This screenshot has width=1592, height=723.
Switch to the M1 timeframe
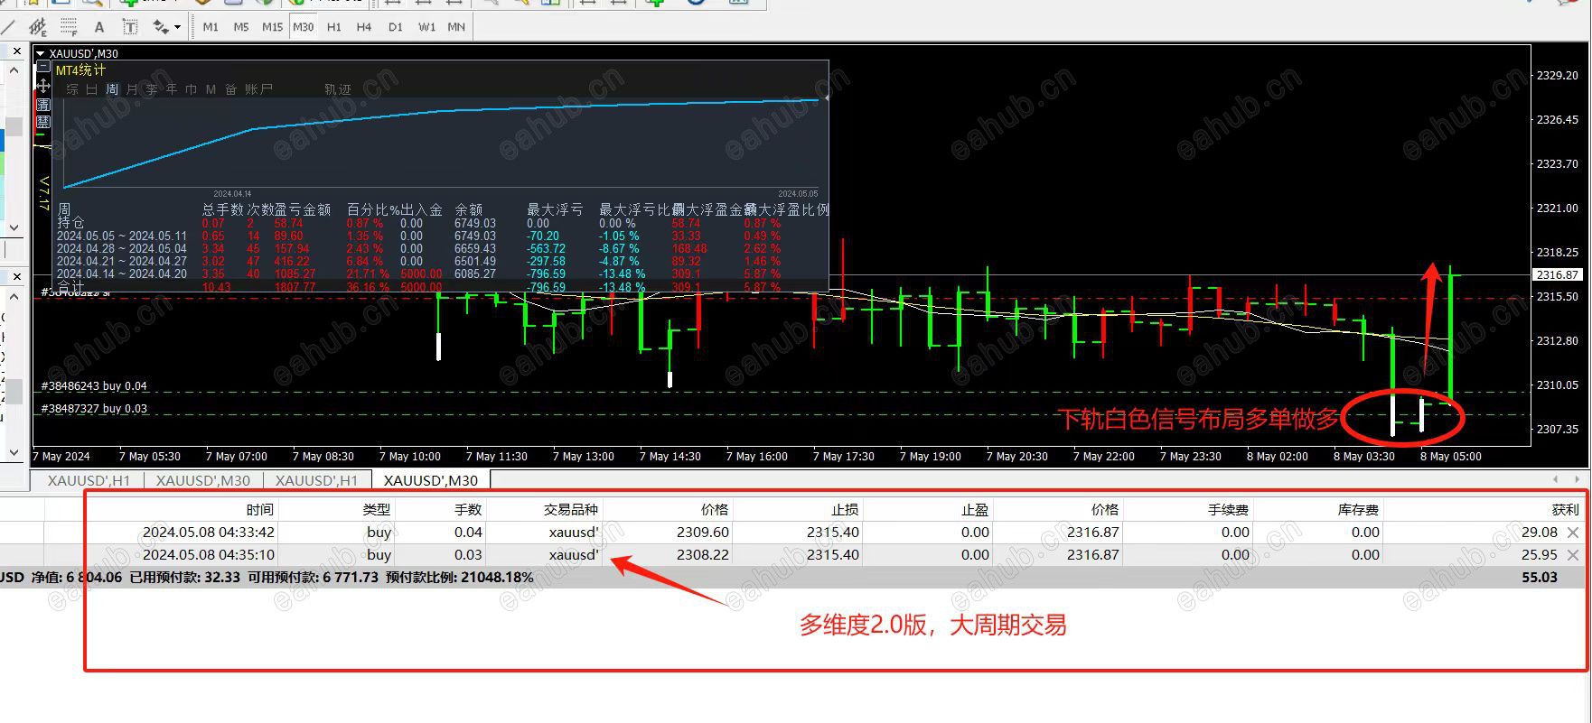pos(211,27)
